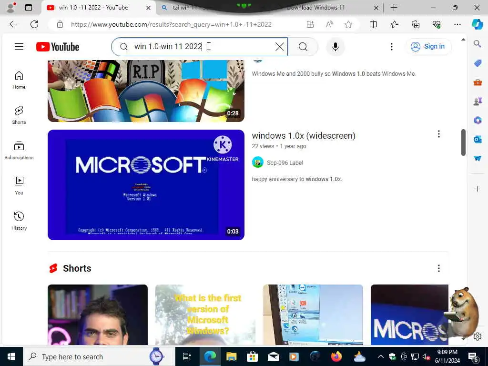The image size is (488, 366).
Task: Open the 'What is the first version' short
Action: [205, 315]
